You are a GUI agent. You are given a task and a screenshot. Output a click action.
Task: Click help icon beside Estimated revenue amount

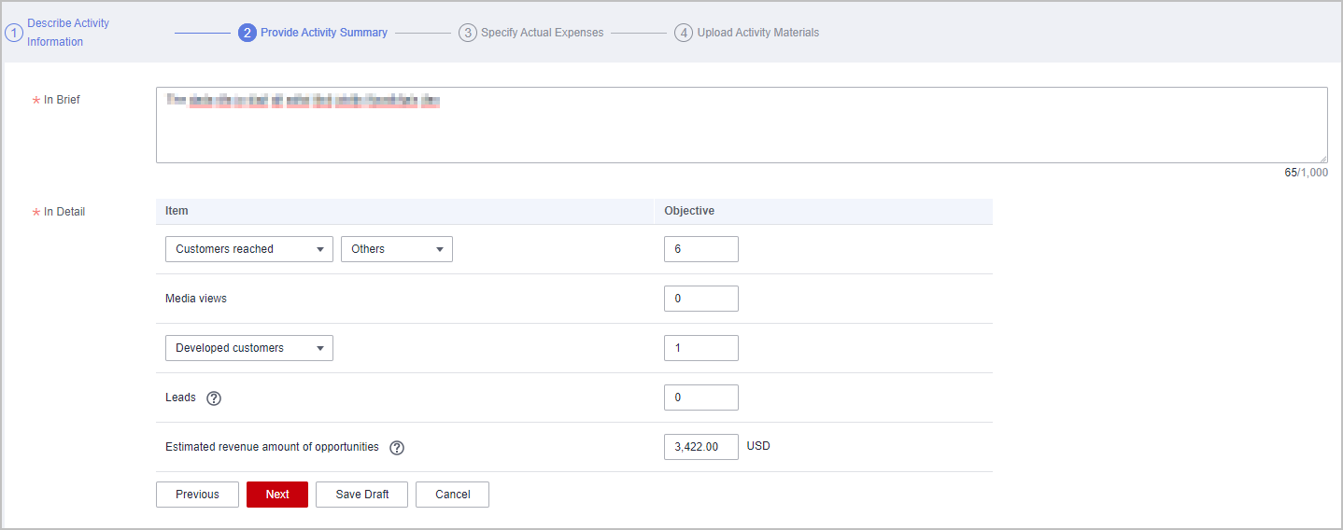(x=397, y=448)
